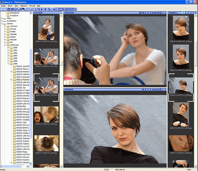Click the rightmost layout icon in the main toolbar
The height and width of the screenshot is (171, 198).
(x=75, y=9)
